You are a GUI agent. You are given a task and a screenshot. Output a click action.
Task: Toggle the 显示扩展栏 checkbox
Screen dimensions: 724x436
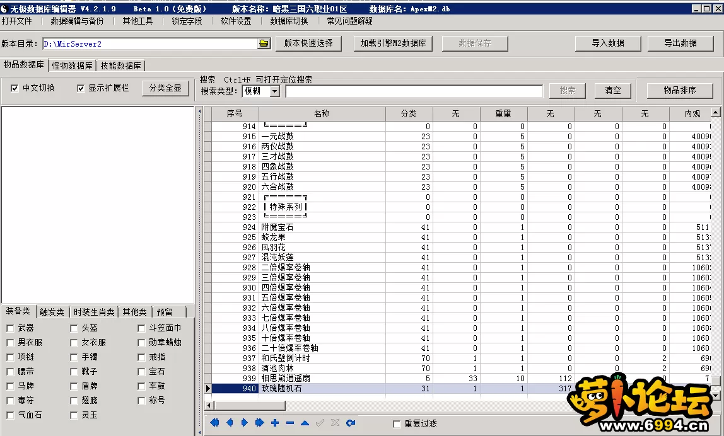coord(81,88)
